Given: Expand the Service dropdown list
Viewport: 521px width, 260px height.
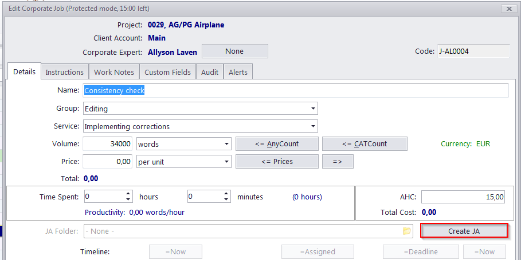Looking at the screenshot, I should (x=313, y=126).
